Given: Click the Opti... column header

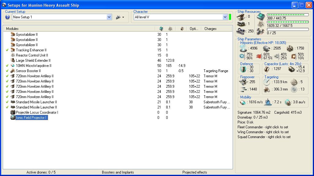Looking at the screenshot, I should tap(194, 29).
